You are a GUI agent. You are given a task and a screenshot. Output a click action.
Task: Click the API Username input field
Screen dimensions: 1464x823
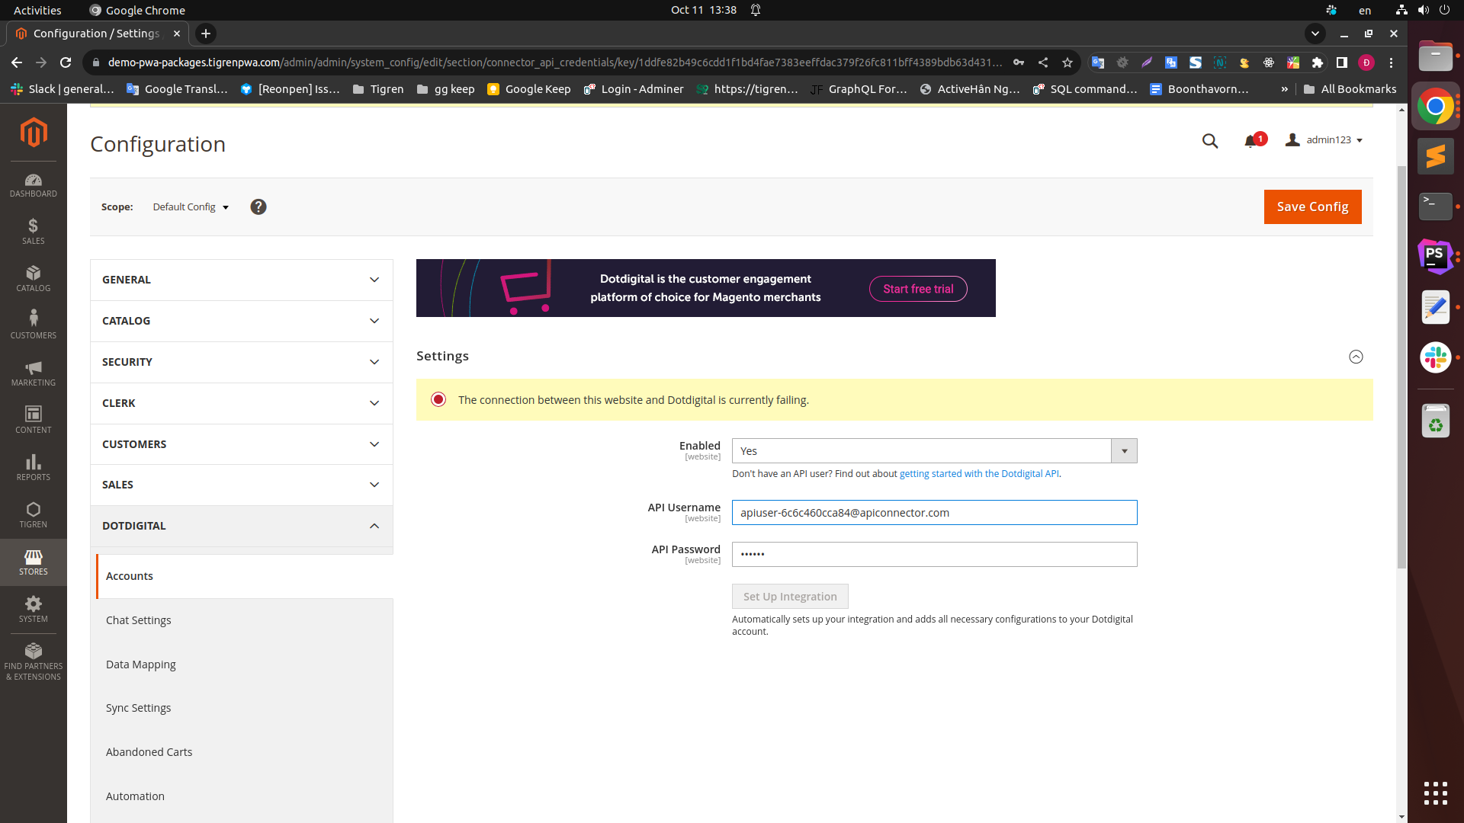(x=934, y=513)
